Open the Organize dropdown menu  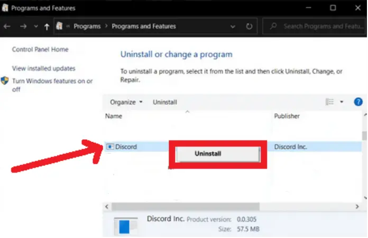coord(126,102)
